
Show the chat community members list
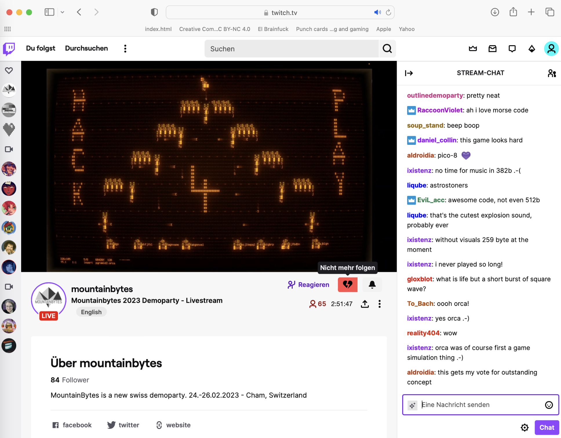[x=552, y=73]
